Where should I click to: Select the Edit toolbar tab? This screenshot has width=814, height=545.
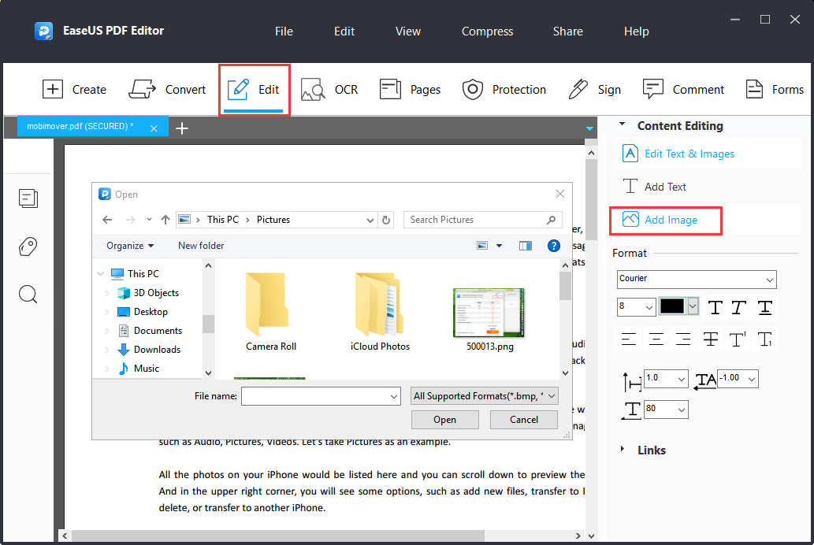254,89
